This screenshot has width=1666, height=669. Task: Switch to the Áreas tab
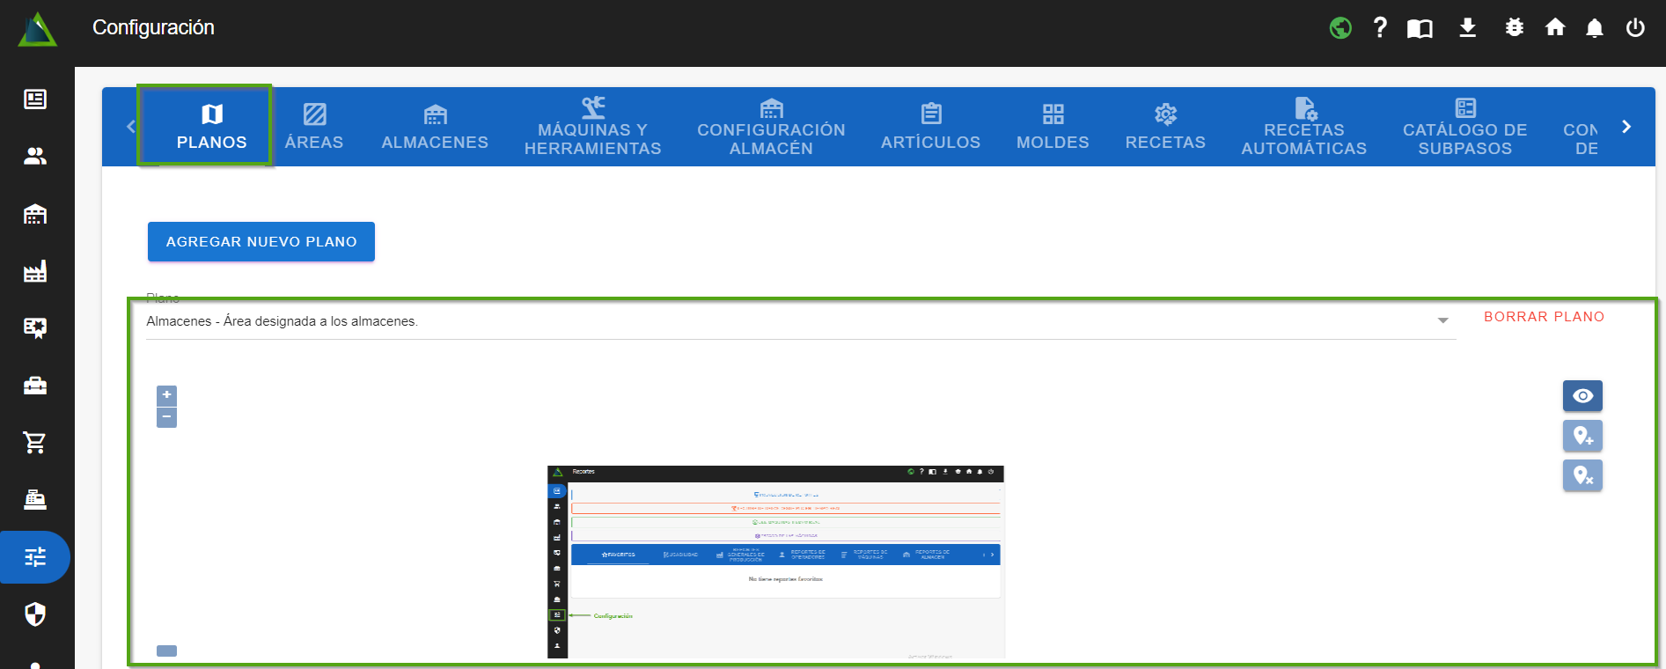click(314, 127)
